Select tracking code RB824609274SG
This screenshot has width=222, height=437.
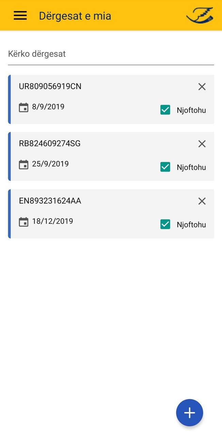click(x=50, y=143)
